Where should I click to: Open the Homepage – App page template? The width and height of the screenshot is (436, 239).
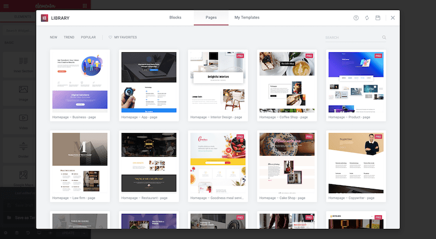149,85
